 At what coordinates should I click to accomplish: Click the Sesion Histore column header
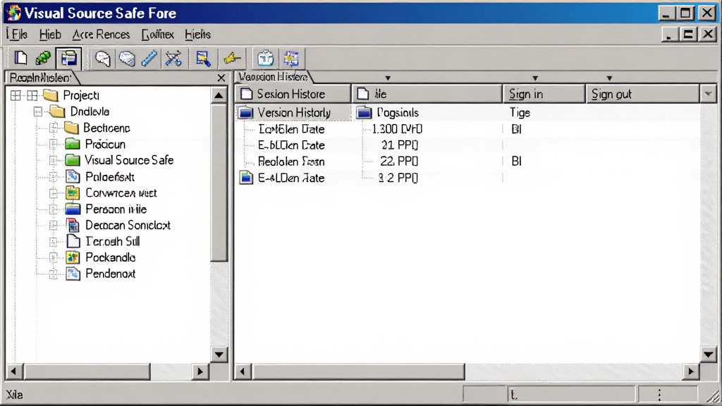[x=293, y=94]
